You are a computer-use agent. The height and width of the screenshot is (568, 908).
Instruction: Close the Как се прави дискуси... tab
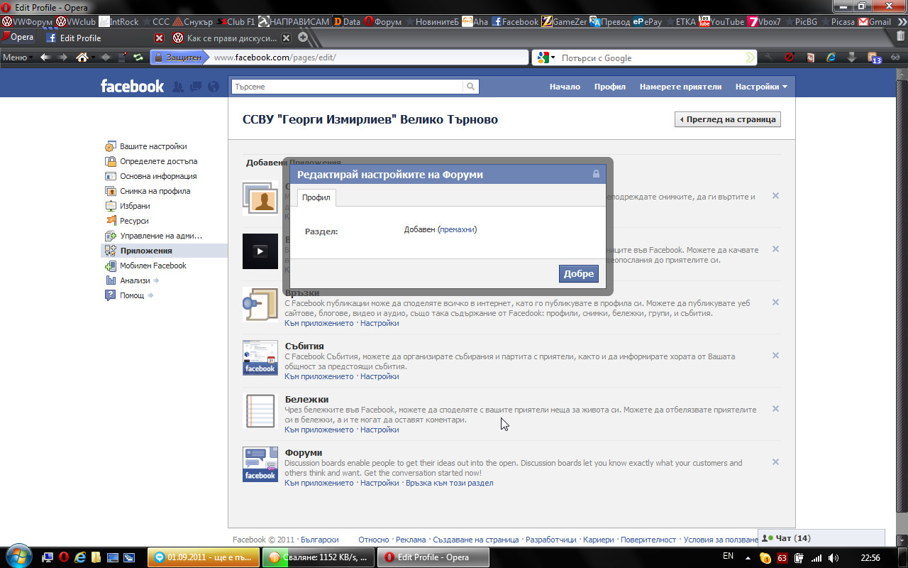(286, 38)
